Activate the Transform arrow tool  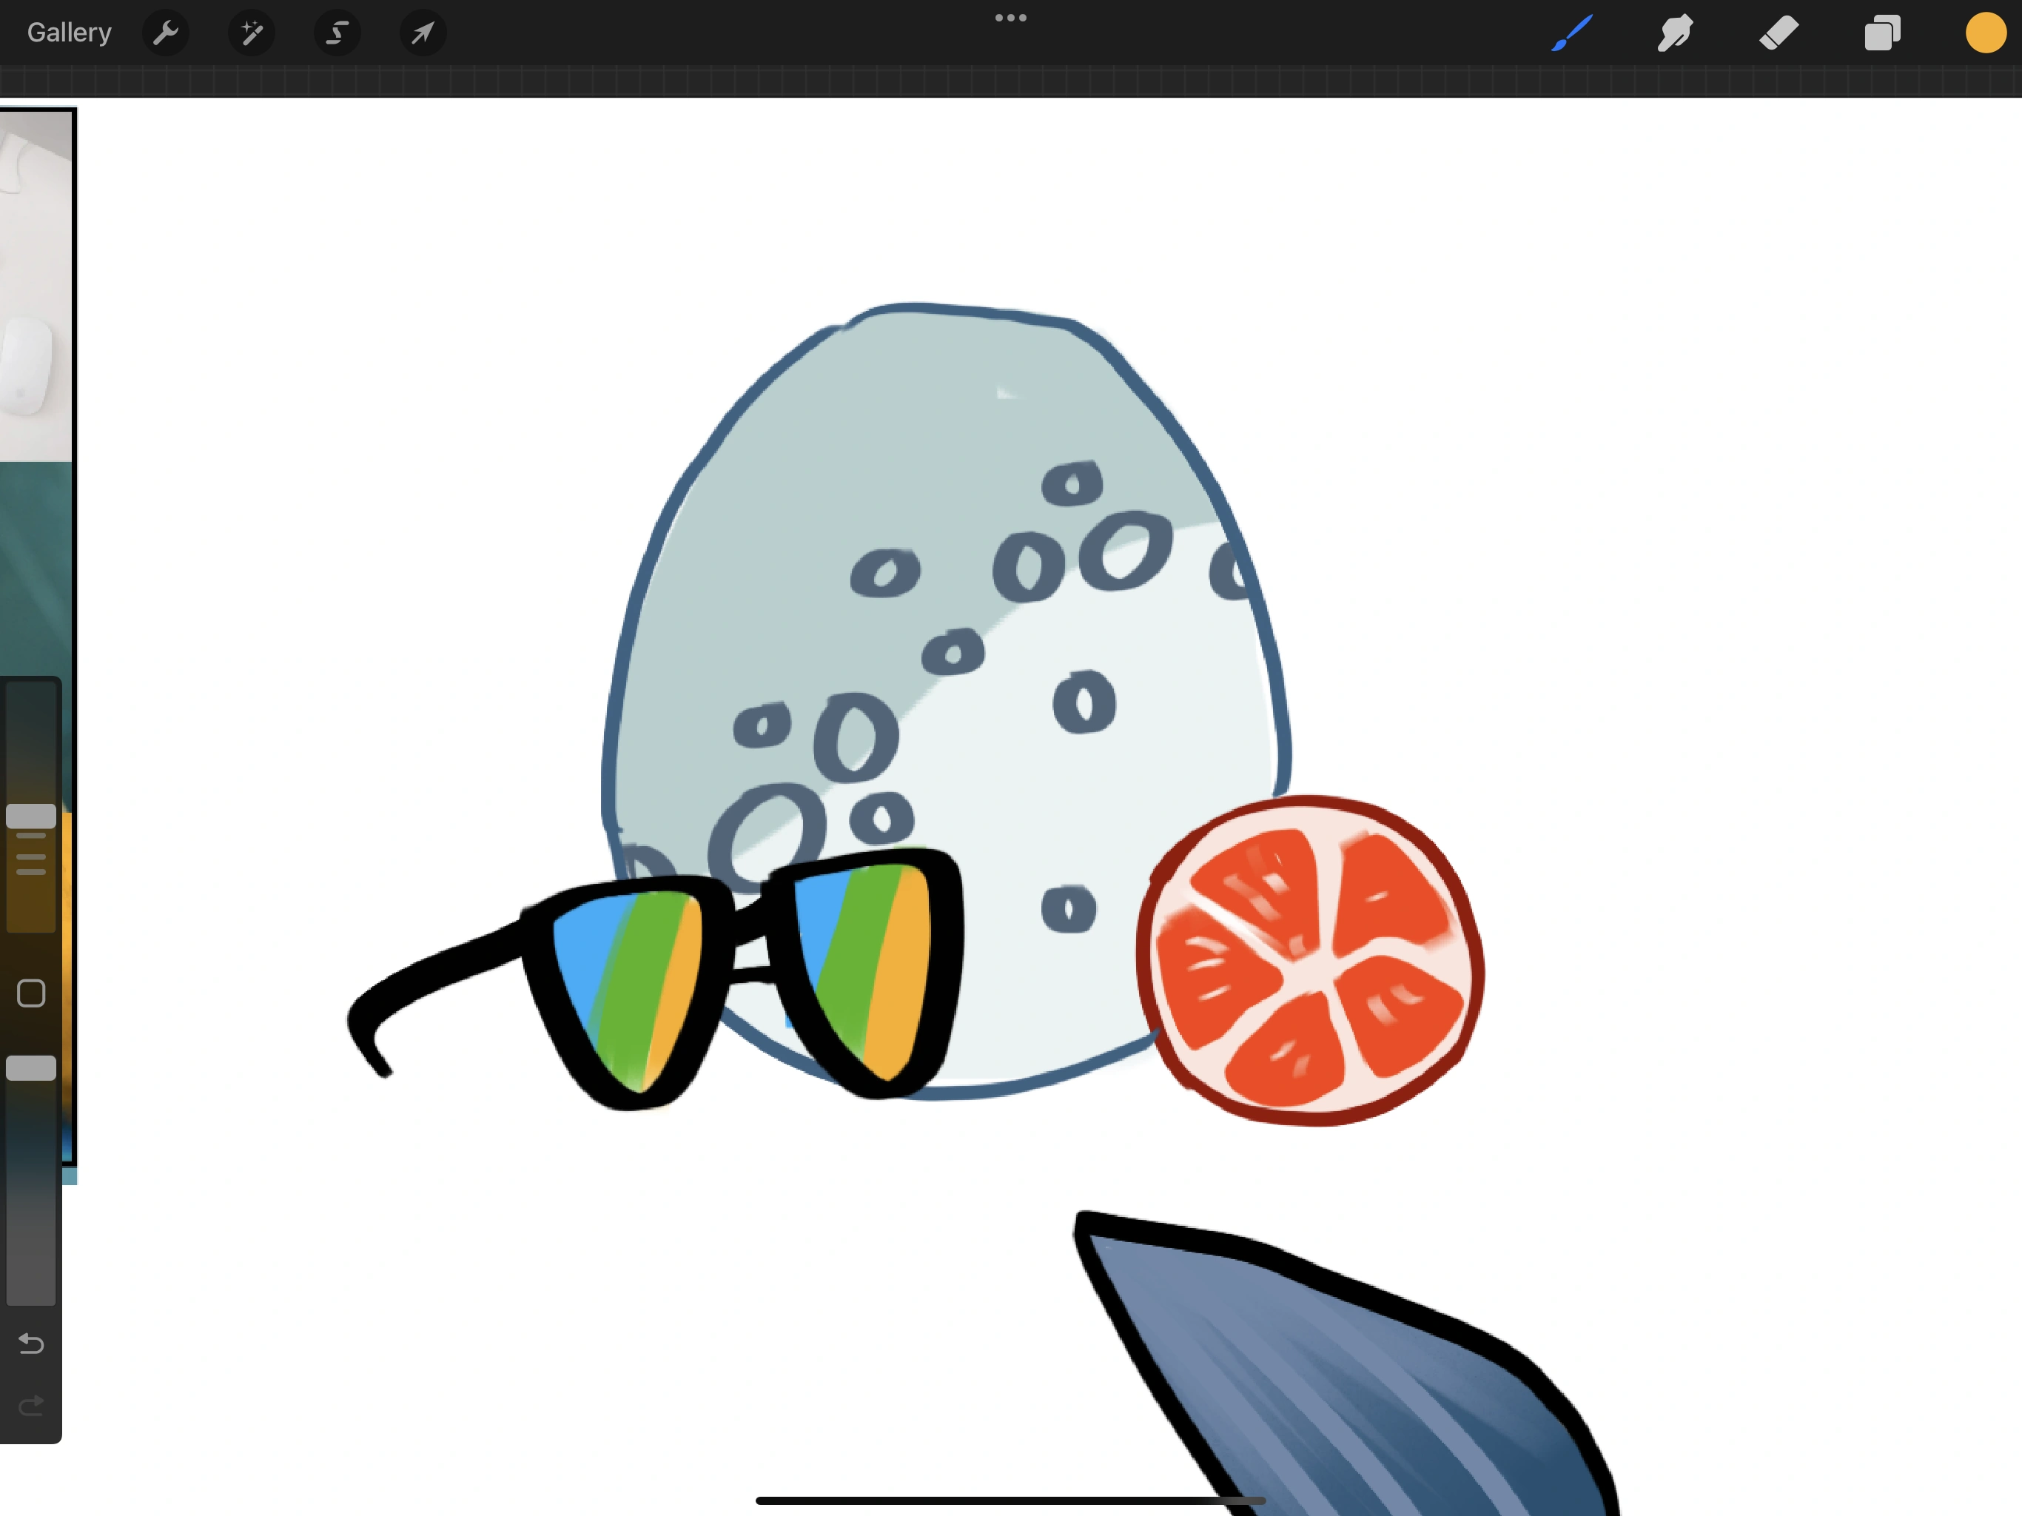point(423,34)
